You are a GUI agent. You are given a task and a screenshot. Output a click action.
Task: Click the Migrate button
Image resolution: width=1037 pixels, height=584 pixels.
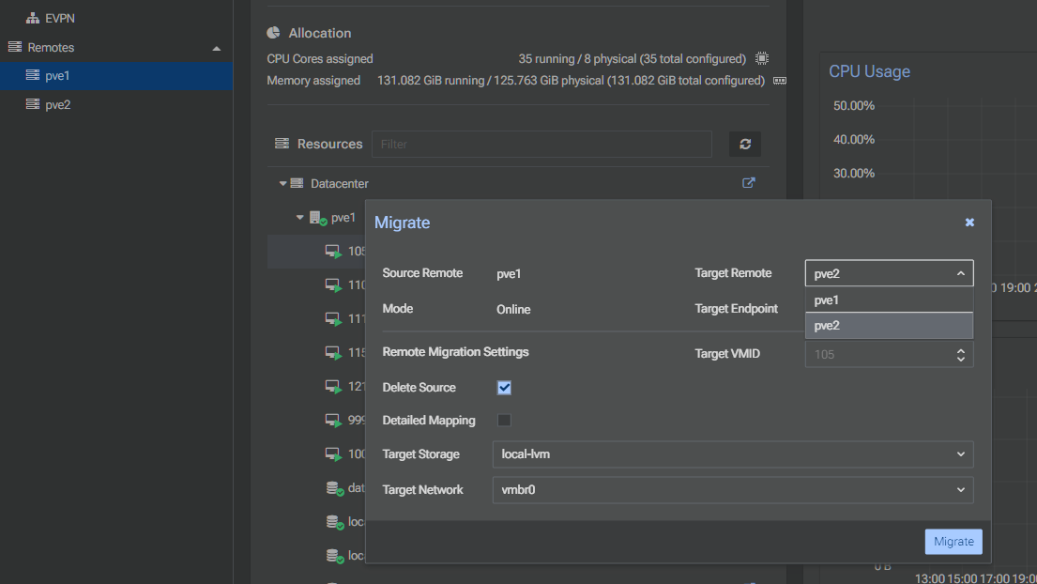point(953,542)
